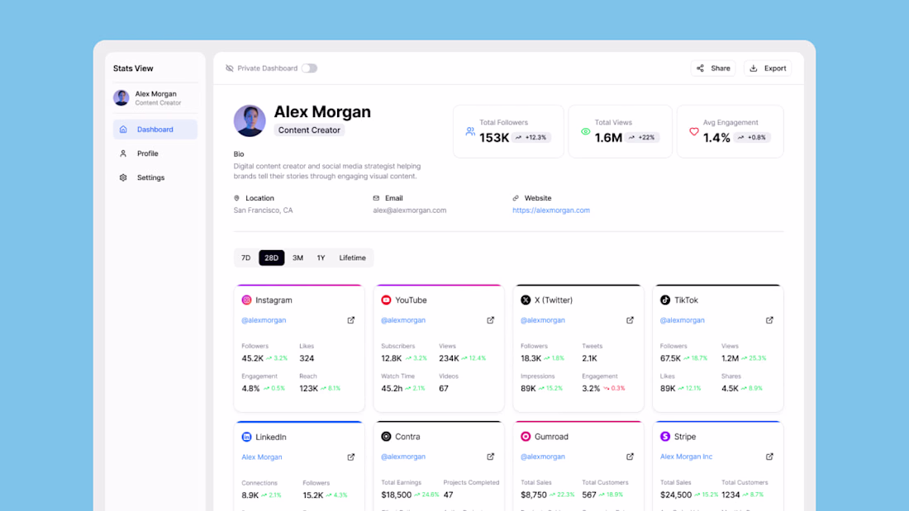Click the Location pin icon
Image resolution: width=909 pixels, height=511 pixels.
pyautogui.click(x=236, y=198)
